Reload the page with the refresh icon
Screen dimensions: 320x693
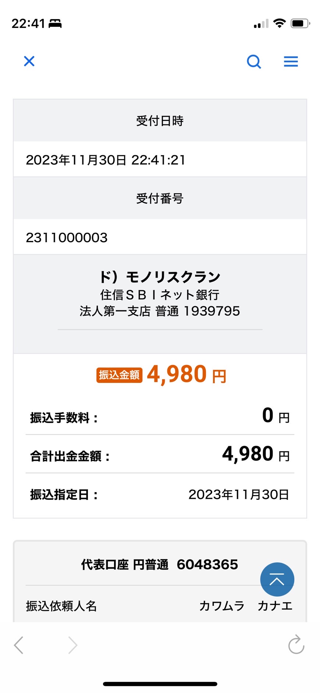click(x=296, y=644)
